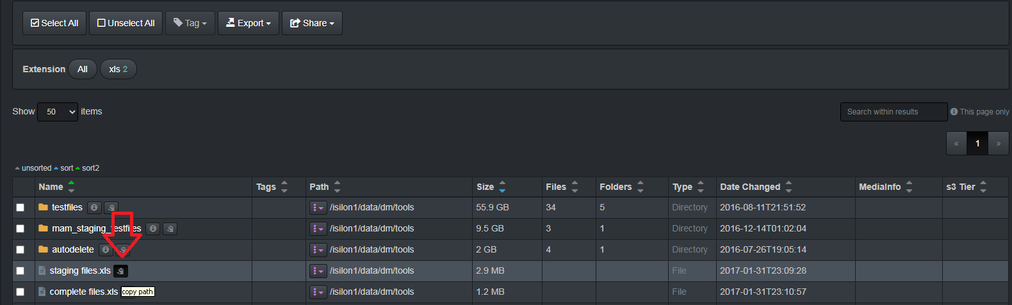
Task: Open info for mam_staging_testfiles folder
Action: point(153,228)
